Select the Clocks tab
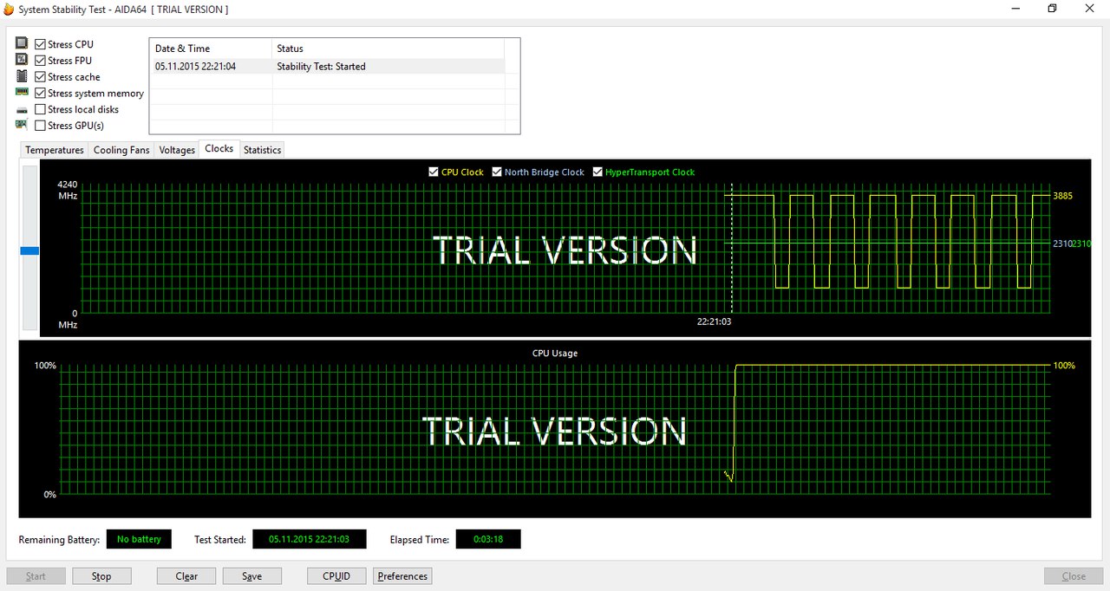 pyautogui.click(x=219, y=149)
